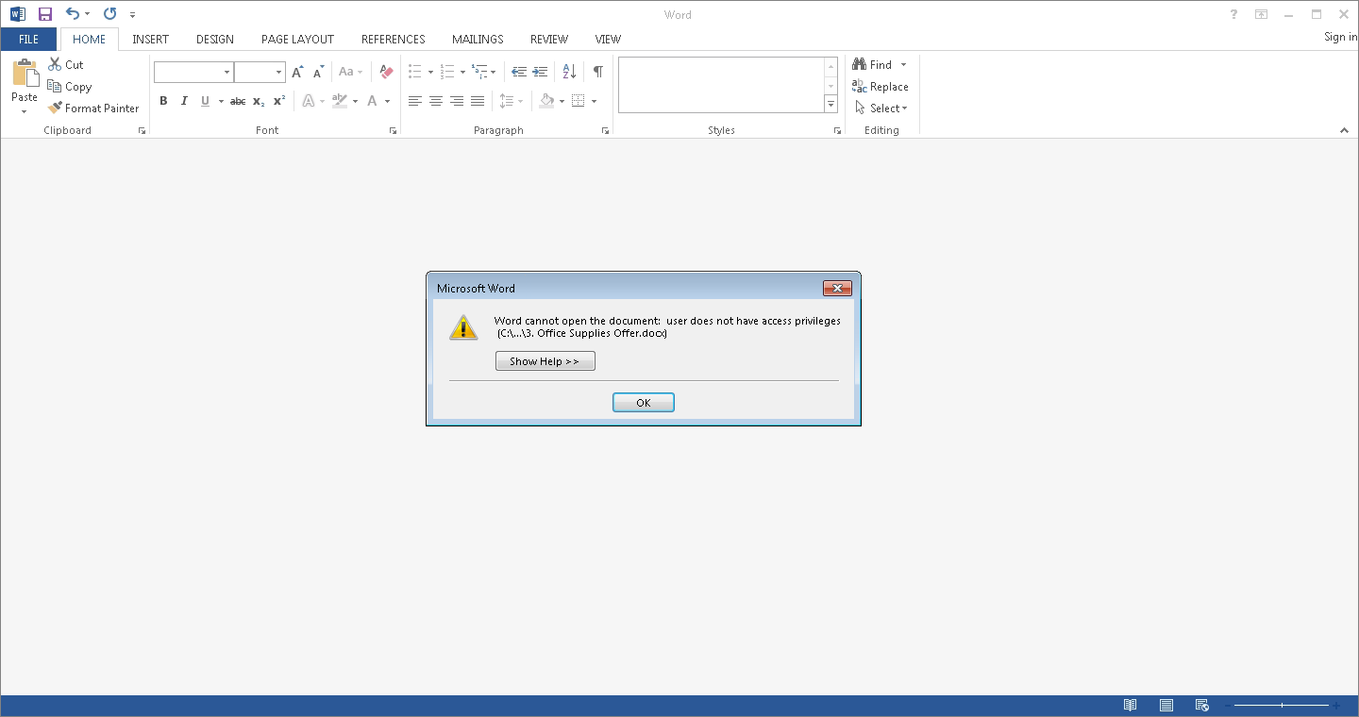1359x717 pixels.
Task: Click the Redo icon in title bar
Action: point(109,14)
